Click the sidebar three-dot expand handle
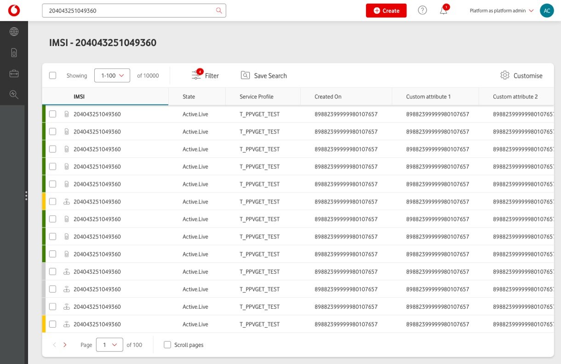Screen dimensions: 561x364 pos(26,196)
